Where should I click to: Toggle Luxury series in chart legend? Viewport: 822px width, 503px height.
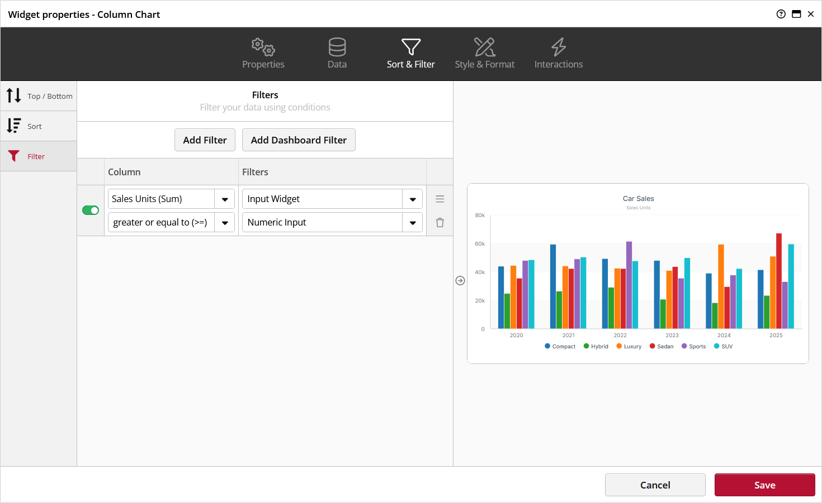point(629,346)
